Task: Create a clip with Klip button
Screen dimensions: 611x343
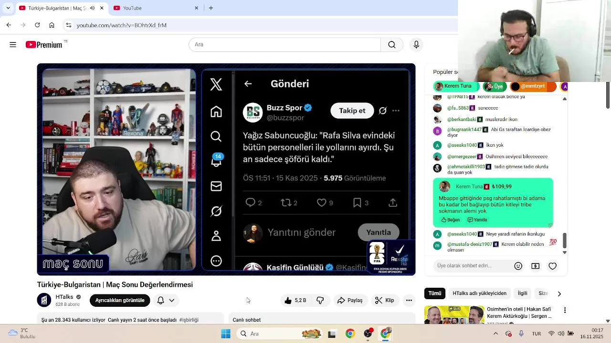Action: [385, 300]
